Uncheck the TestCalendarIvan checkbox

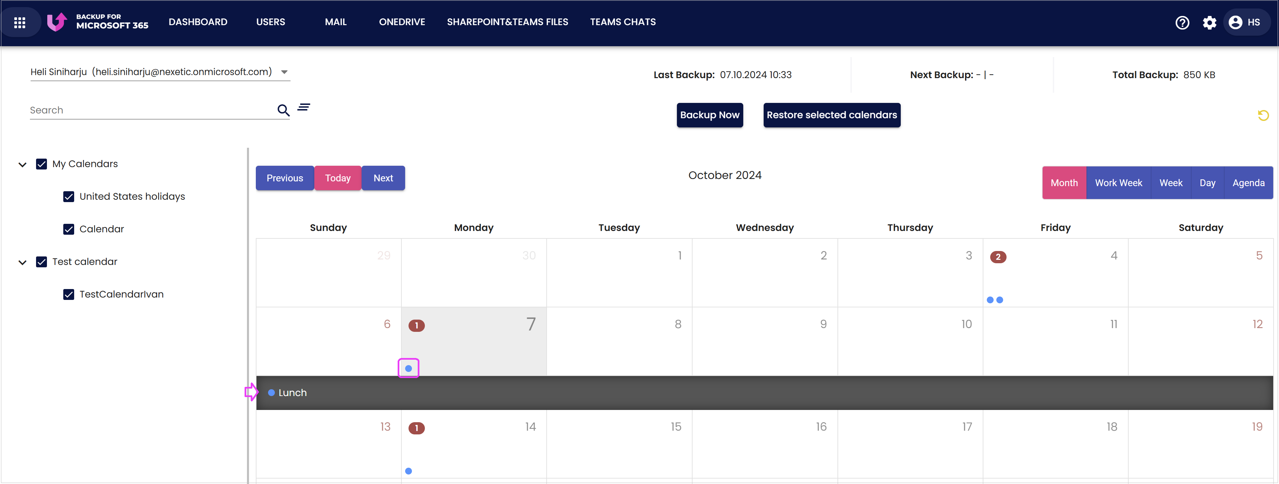coord(69,294)
